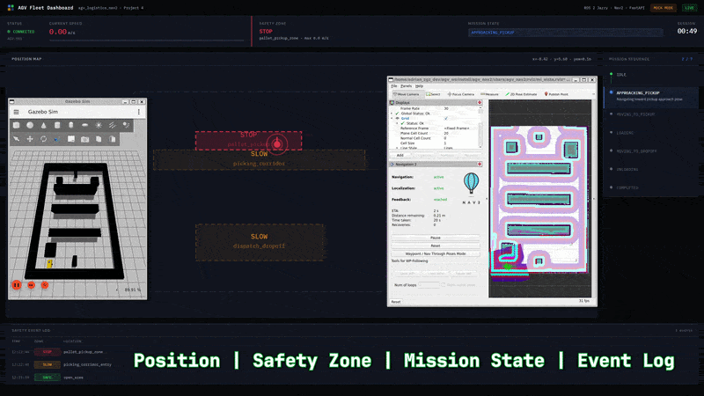Image resolution: width=704 pixels, height=396 pixels.
Task: Insert a cone shape in Gazebo
Action: tap(43, 125)
